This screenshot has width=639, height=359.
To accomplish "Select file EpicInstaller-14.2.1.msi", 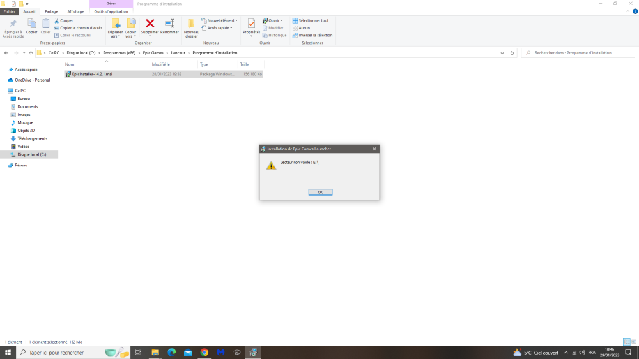I will pyautogui.click(x=164, y=74).
